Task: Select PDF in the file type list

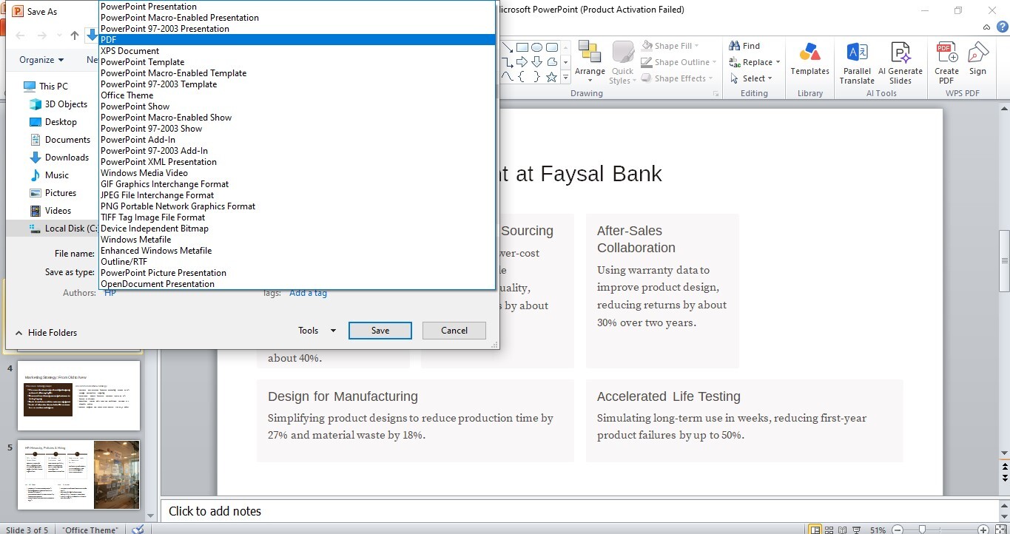Action: (x=297, y=40)
